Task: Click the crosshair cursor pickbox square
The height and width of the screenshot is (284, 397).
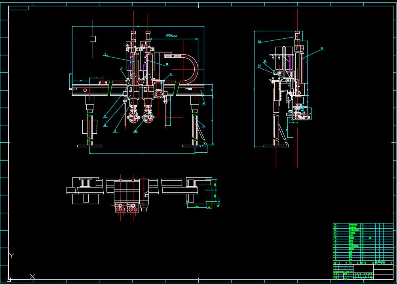Action: 93,39
